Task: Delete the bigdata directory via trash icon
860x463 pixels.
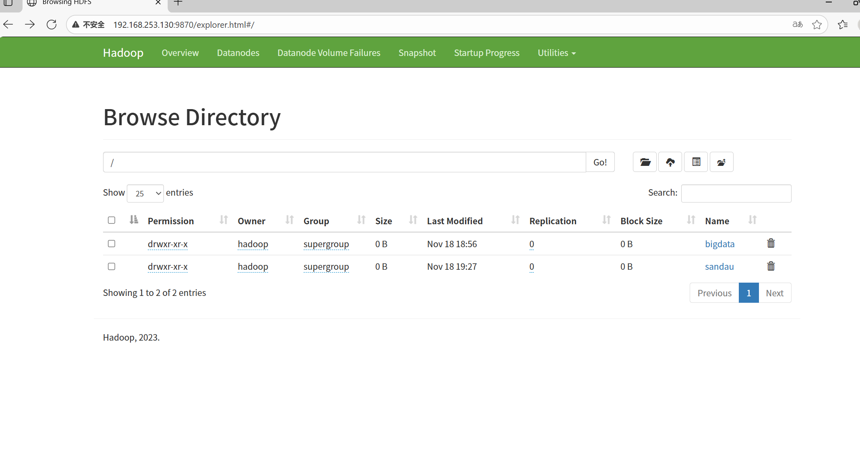Action: click(771, 244)
